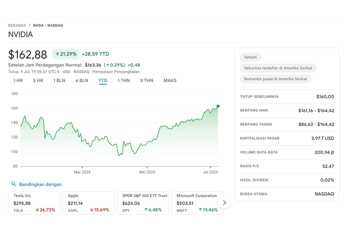Go to BERANDA breadcrumb link
The image size is (348, 232).
17,26
